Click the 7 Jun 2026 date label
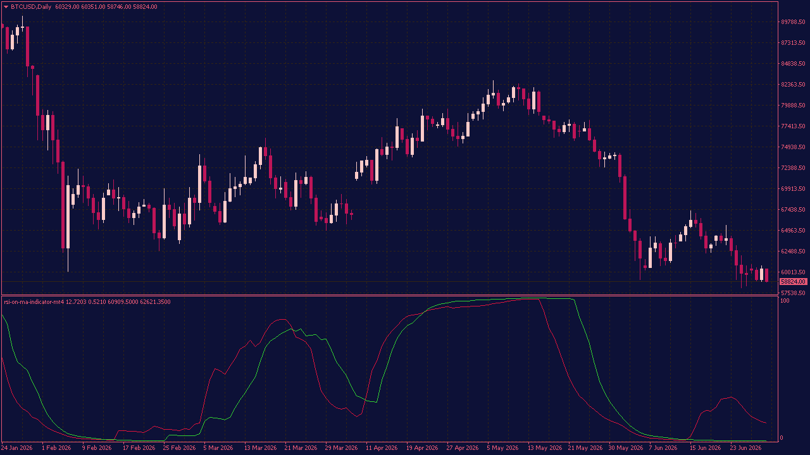 point(664,448)
